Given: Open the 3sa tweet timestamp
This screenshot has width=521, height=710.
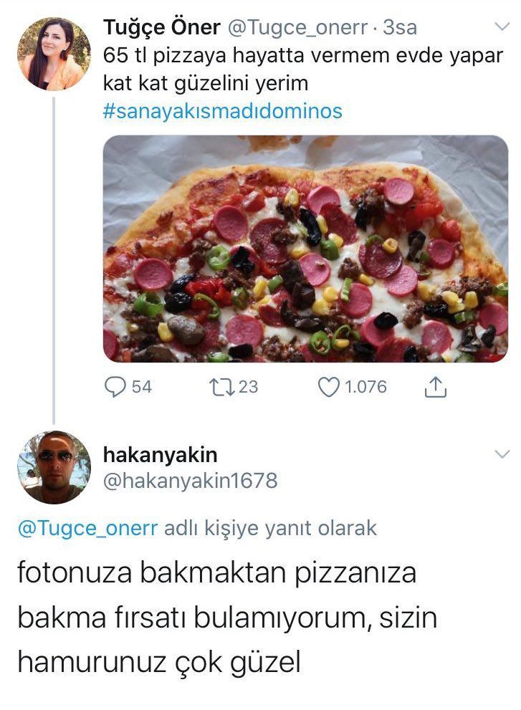Looking at the screenshot, I should (401, 28).
